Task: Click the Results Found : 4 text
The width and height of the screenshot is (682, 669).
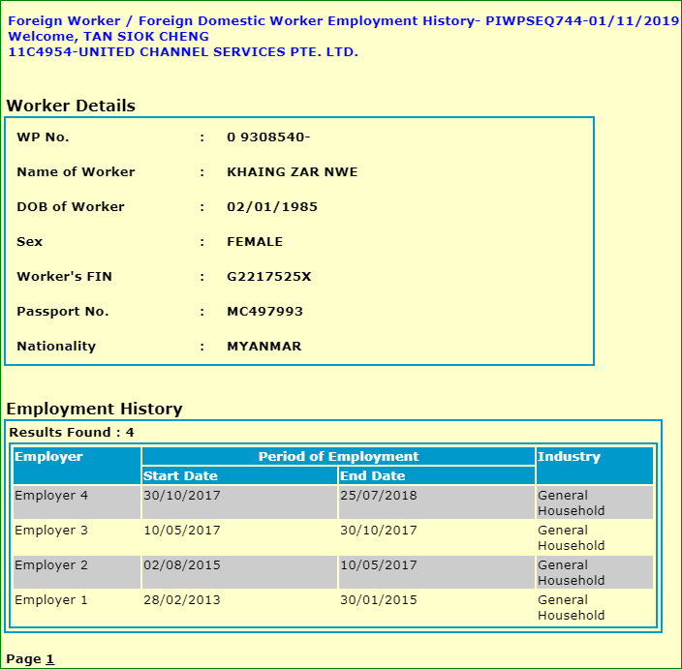Action: coord(72,433)
